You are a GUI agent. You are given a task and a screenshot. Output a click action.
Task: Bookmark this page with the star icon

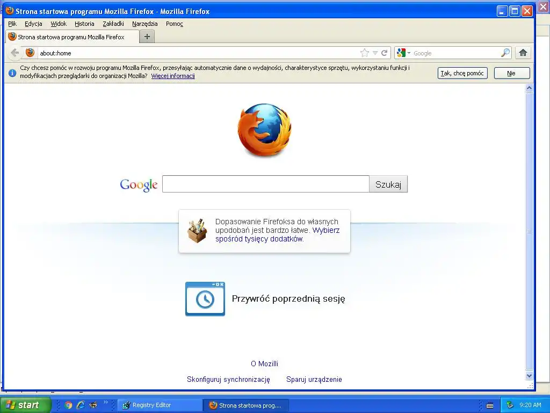click(x=365, y=53)
